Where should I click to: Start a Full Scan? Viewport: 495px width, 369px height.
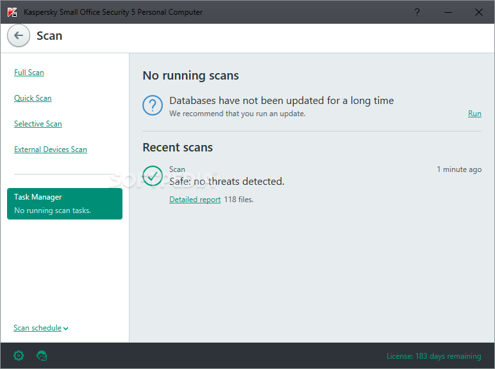pos(29,73)
